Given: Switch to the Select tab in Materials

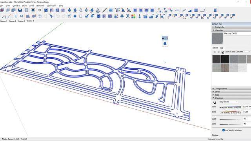Looking at the screenshot, I should tap(215, 48).
